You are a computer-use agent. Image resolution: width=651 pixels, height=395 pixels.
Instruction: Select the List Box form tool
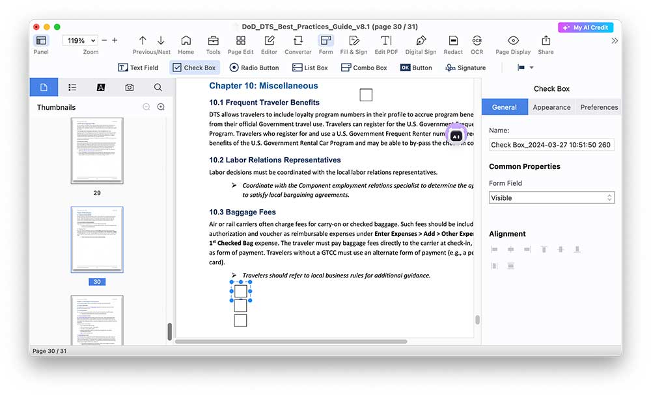[x=310, y=68]
